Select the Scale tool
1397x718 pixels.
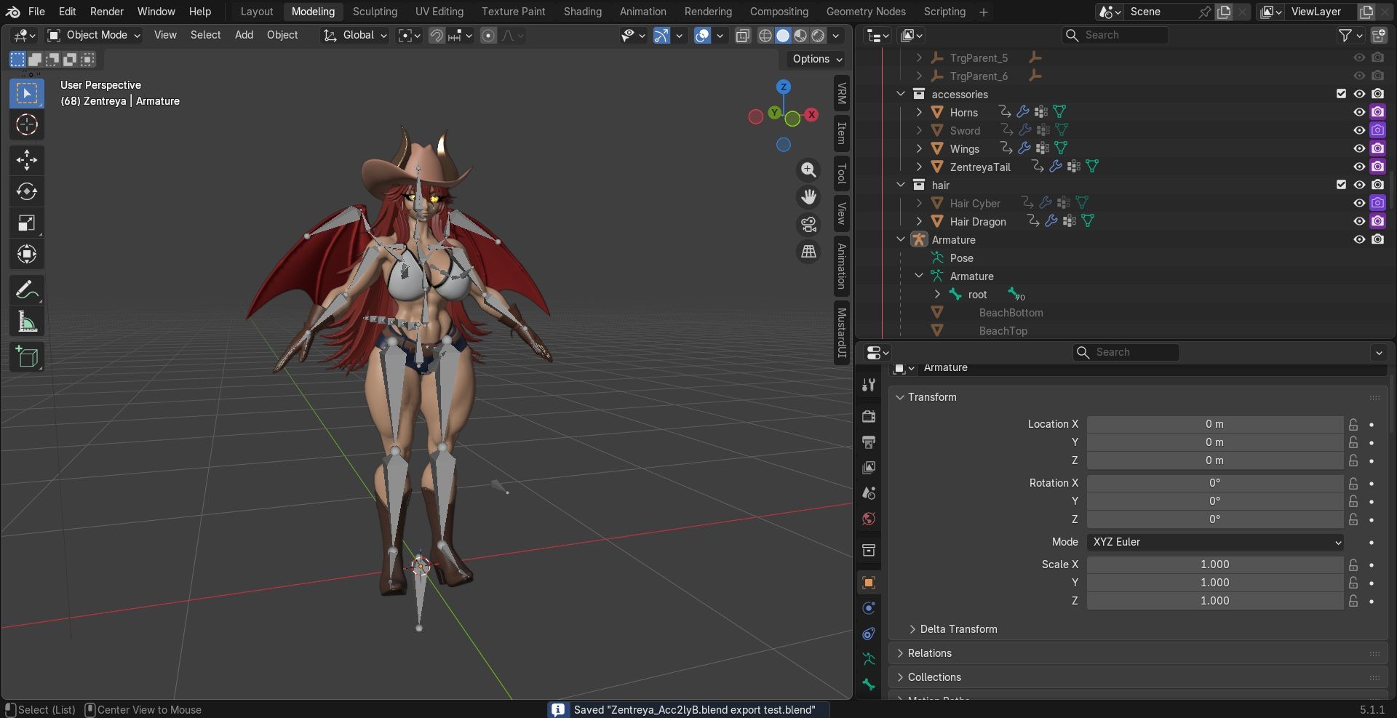(x=27, y=223)
